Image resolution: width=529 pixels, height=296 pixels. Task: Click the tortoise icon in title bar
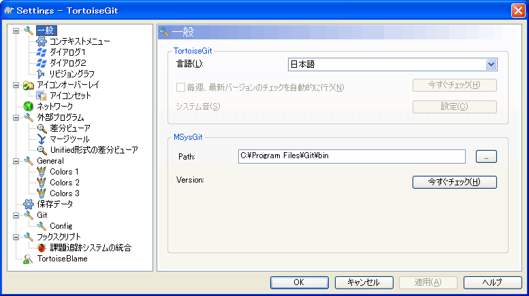pyautogui.click(x=8, y=10)
